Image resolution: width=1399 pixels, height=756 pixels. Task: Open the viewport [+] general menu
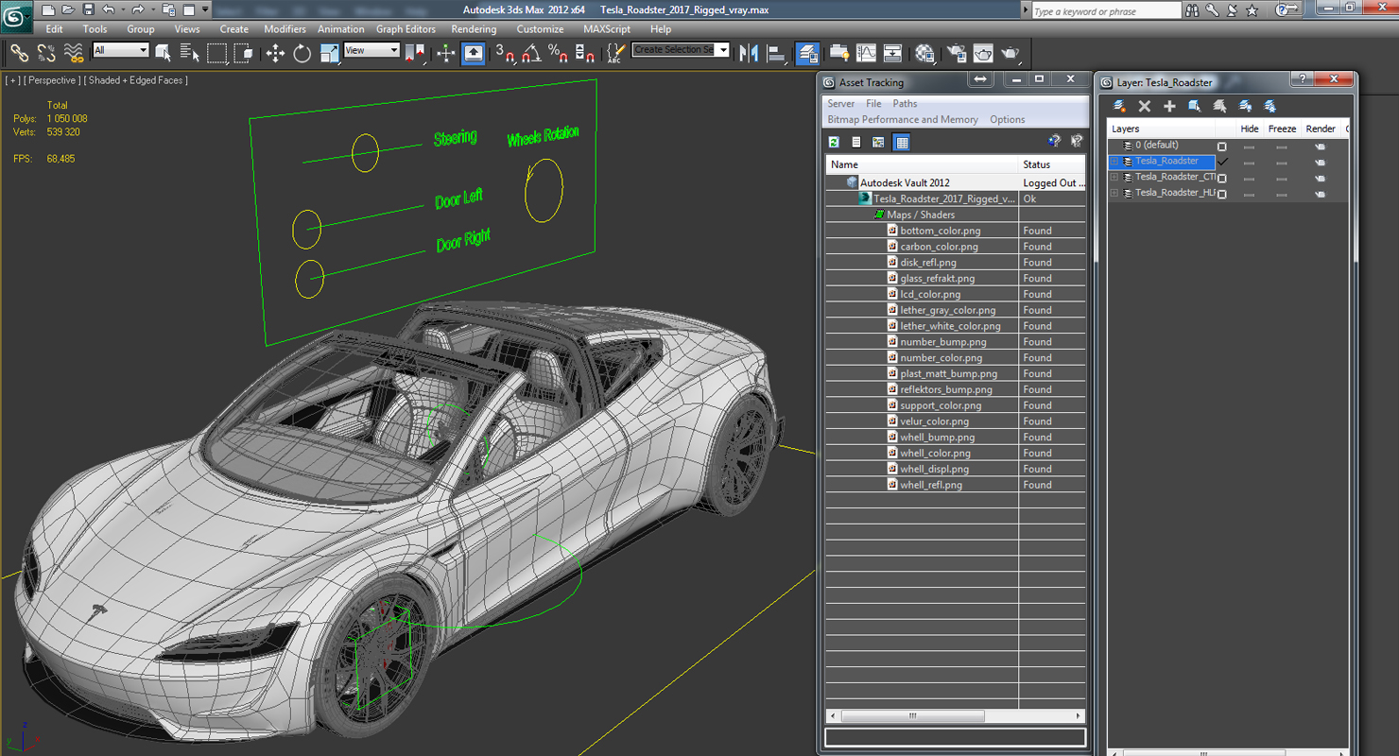coord(12,80)
